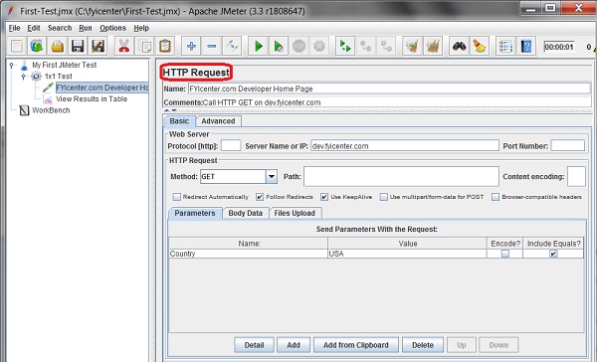The image size is (597, 362).
Task: Click into the Port Number field
Action: pyautogui.click(x=568, y=145)
